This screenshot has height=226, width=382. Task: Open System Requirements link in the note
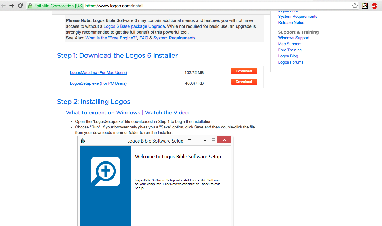[x=174, y=38]
